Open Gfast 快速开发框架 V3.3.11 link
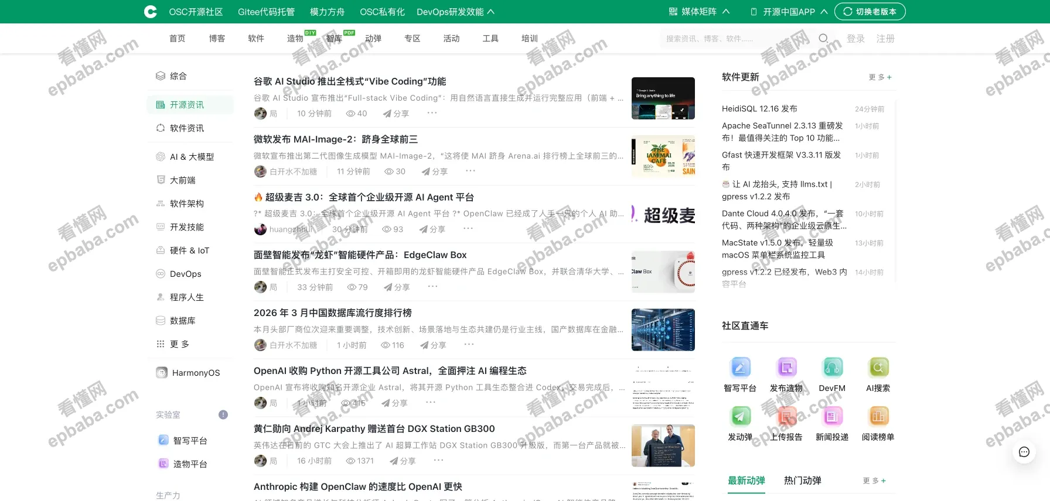1050x501 pixels. click(x=782, y=161)
